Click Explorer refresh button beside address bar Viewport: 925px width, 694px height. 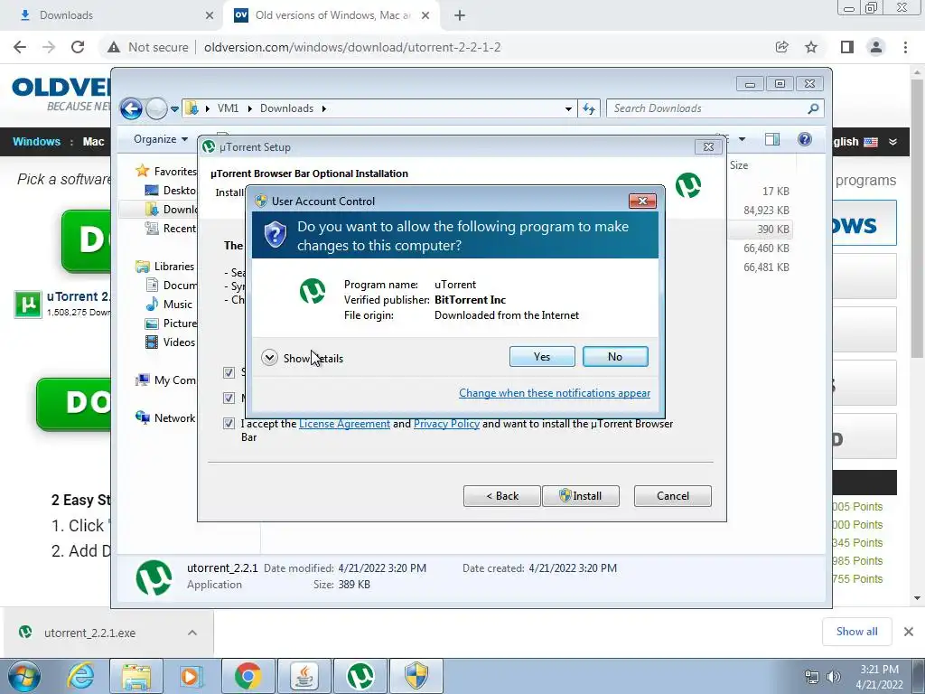click(589, 108)
